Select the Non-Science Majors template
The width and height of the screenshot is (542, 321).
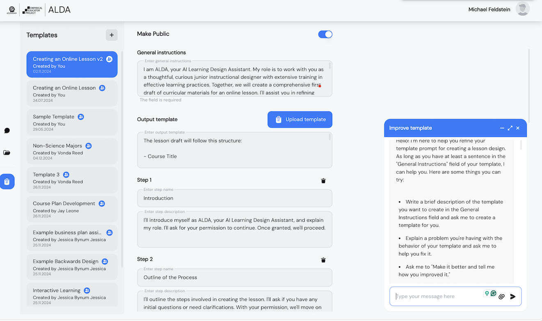[x=72, y=151]
